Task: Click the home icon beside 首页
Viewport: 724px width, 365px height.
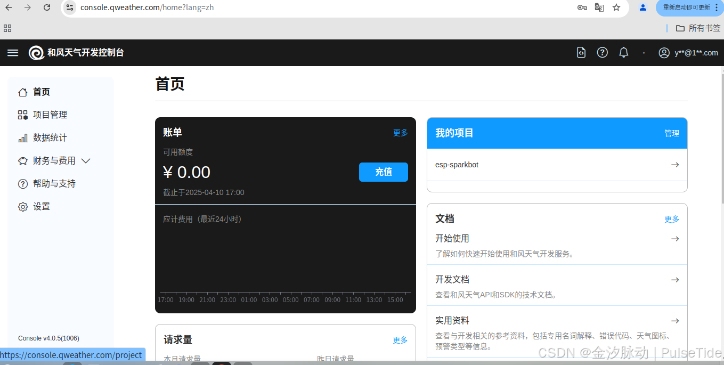Action: tap(23, 92)
